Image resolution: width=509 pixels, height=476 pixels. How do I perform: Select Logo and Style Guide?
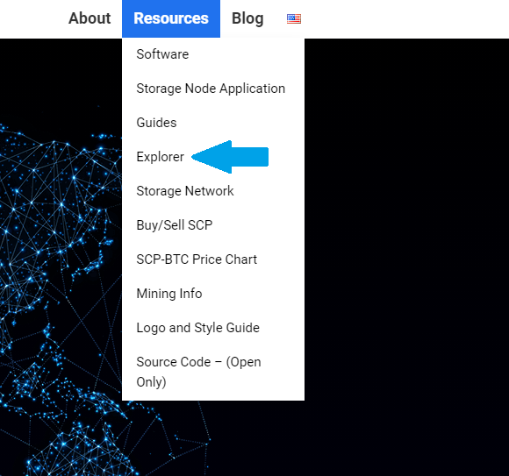[198, 328]
